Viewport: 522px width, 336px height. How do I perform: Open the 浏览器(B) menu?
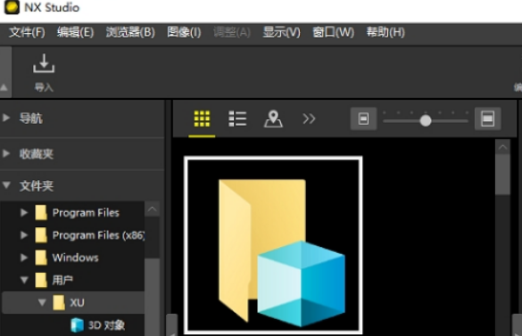click(x=130, y=32)
